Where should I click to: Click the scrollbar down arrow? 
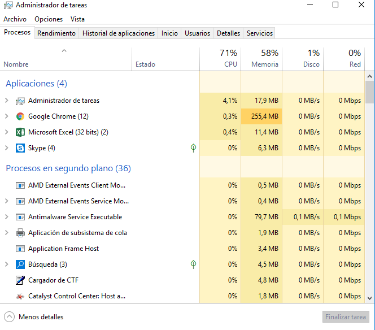[369, 298]
